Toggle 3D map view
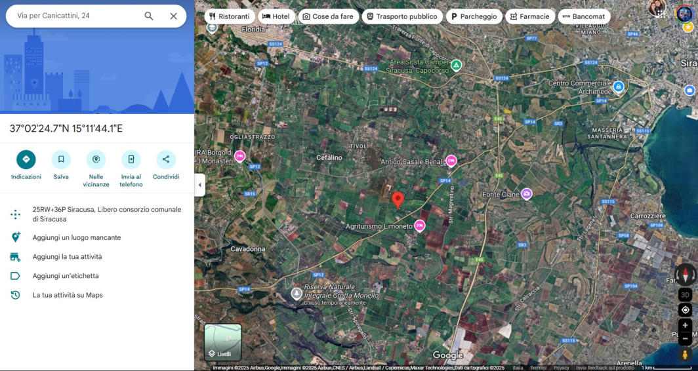The width and height of the screenshot is (698, 371). click(x=685, y=294)
